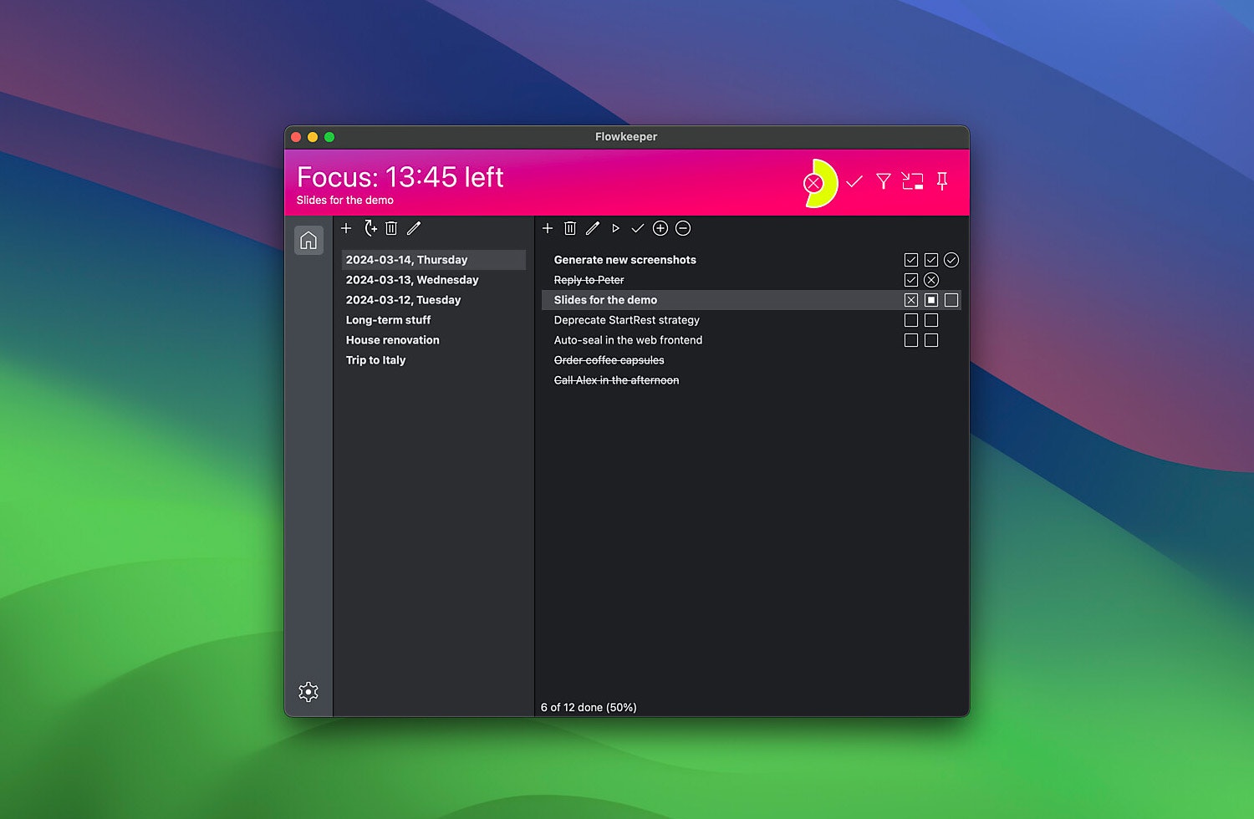Image resolution: width=1254 pixels, height=819 pixels.
Task: Delete the selected backlog via trash icon
Action: click(391, 228)
